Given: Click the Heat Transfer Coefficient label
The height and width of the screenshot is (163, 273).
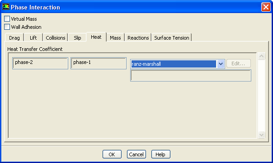Looking at the screenshot, I should (x=35, y=49).
